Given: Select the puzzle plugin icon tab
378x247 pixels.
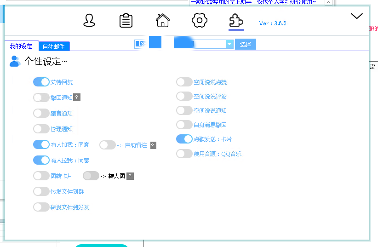Looking at the screenshot, I should (236, 21).
